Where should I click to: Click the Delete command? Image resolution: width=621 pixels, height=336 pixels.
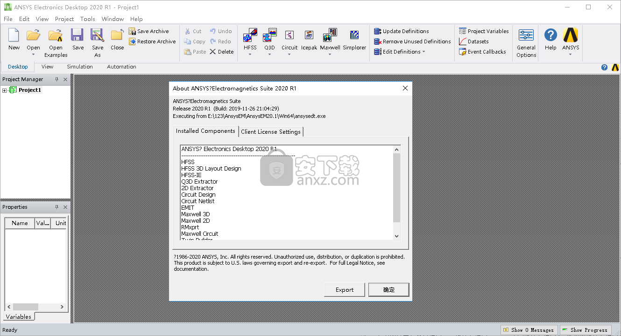pyautogui.click(x=222, y=52)
